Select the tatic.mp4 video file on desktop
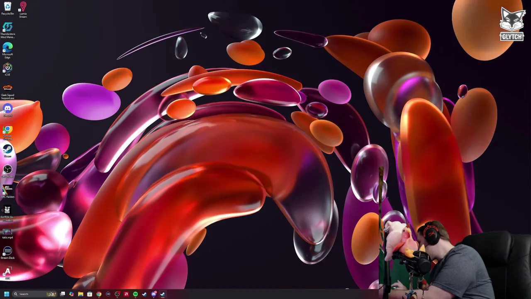Screen dimensions: 531x299 point(7,234)
